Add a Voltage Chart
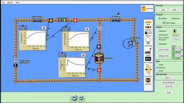 [163, 56]
